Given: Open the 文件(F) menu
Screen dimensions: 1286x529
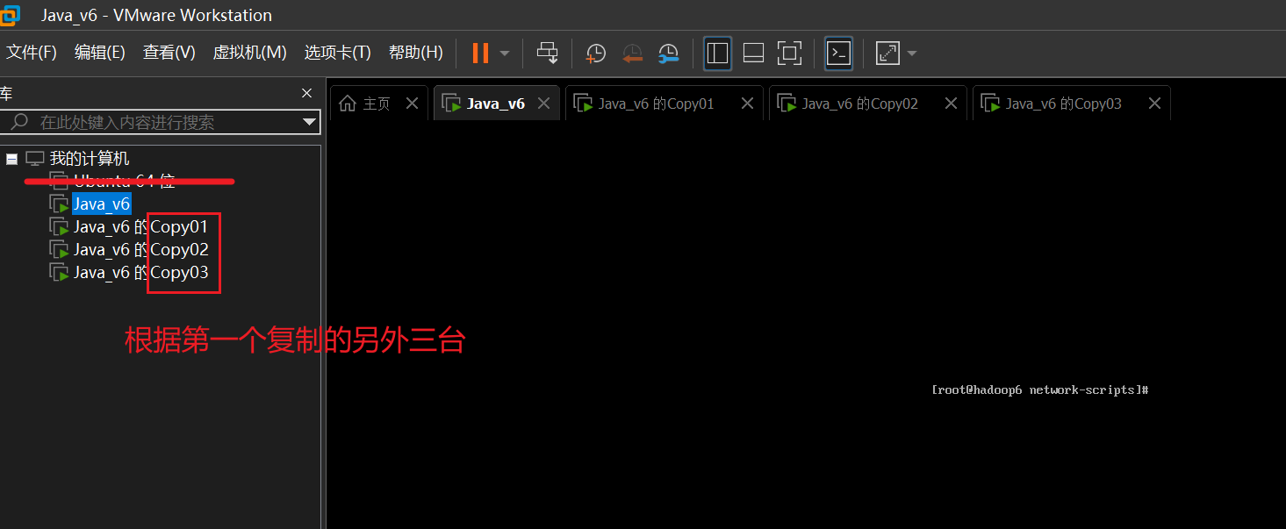Looking at the screenshot, I should tap(32, 53).
